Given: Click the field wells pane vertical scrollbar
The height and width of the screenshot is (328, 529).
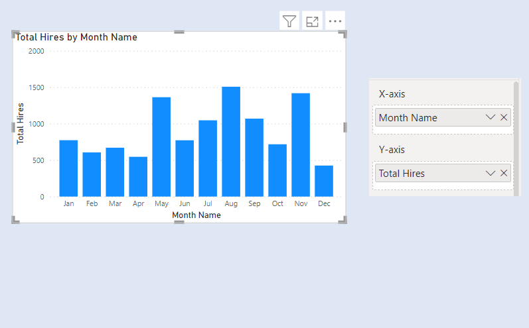Looking at the screenshot, I should point(516,133).
